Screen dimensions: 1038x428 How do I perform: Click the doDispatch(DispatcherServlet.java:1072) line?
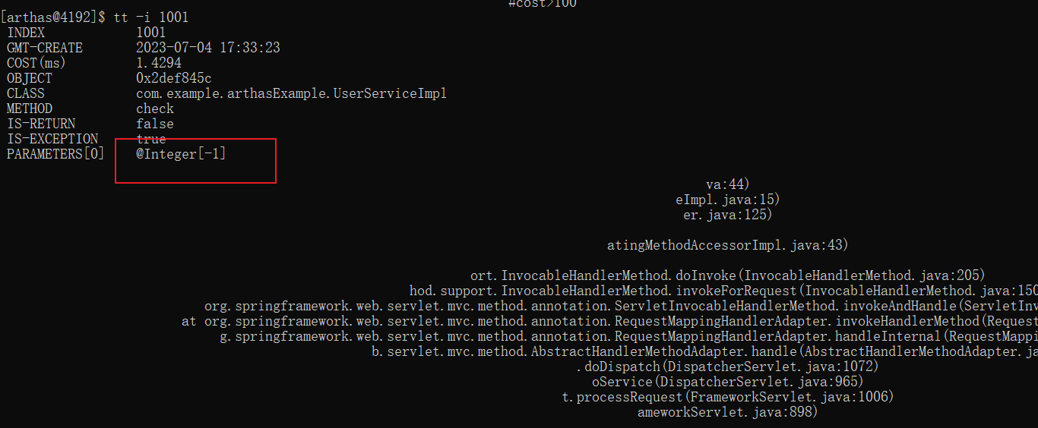click(x=727, y=367)
